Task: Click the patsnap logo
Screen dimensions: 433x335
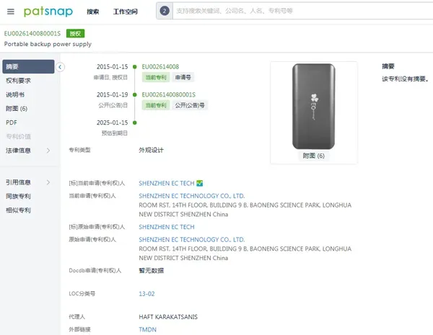Action: pos(48,12)
